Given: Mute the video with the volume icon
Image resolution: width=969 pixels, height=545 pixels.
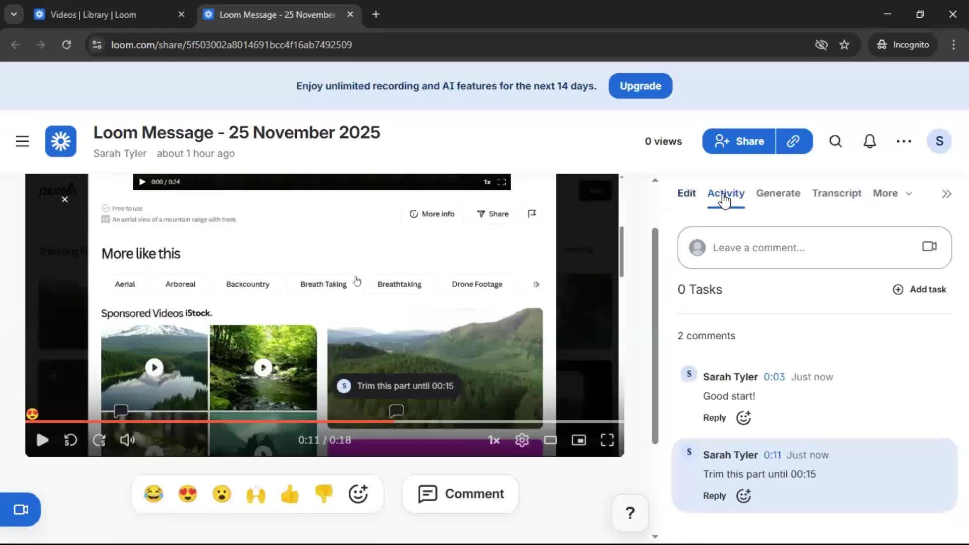Looking at the screenshot, I should (x=127, y=440).
